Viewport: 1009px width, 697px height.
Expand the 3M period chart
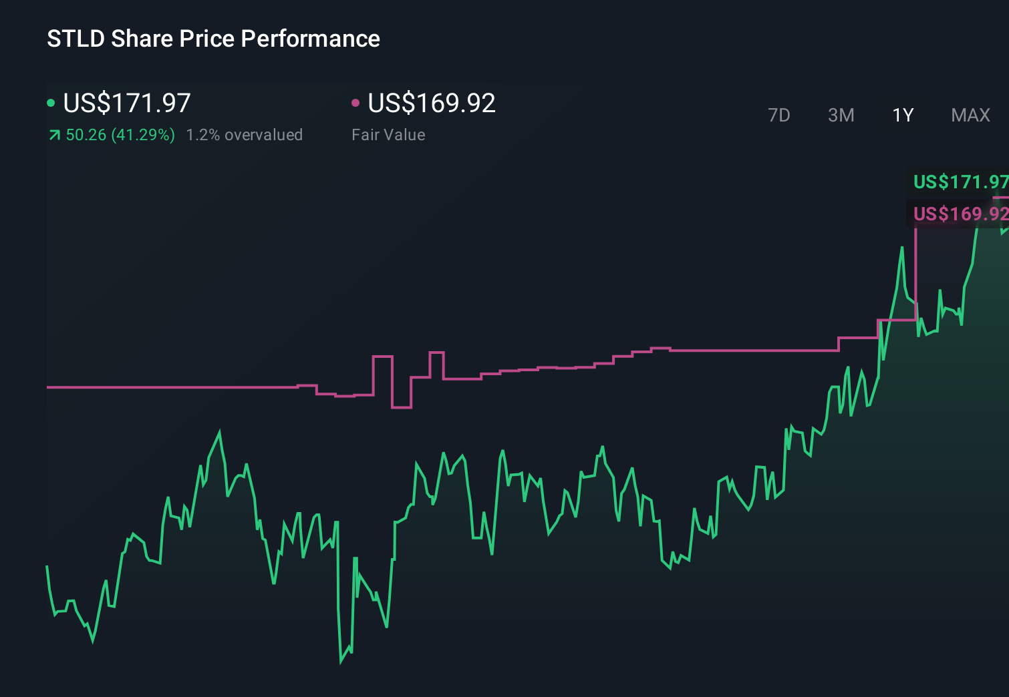click(841, 115)
